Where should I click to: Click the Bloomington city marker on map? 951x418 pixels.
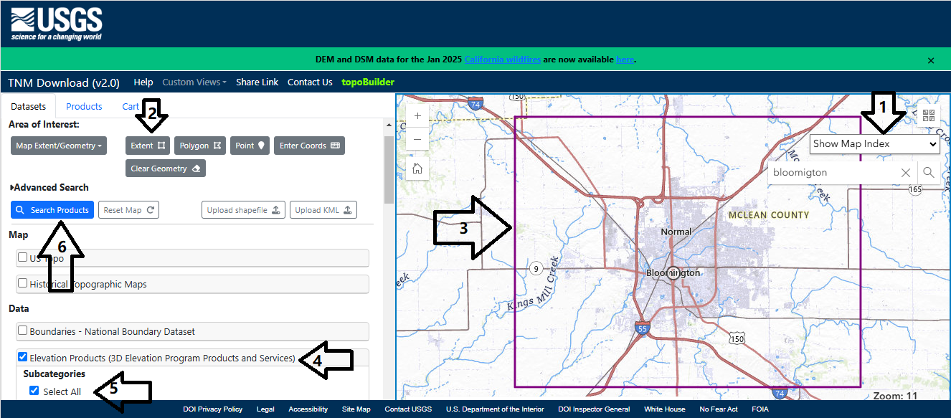coord(673,272)
